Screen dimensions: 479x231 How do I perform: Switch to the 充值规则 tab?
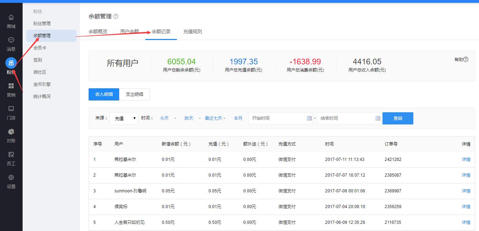click(192, 31)
